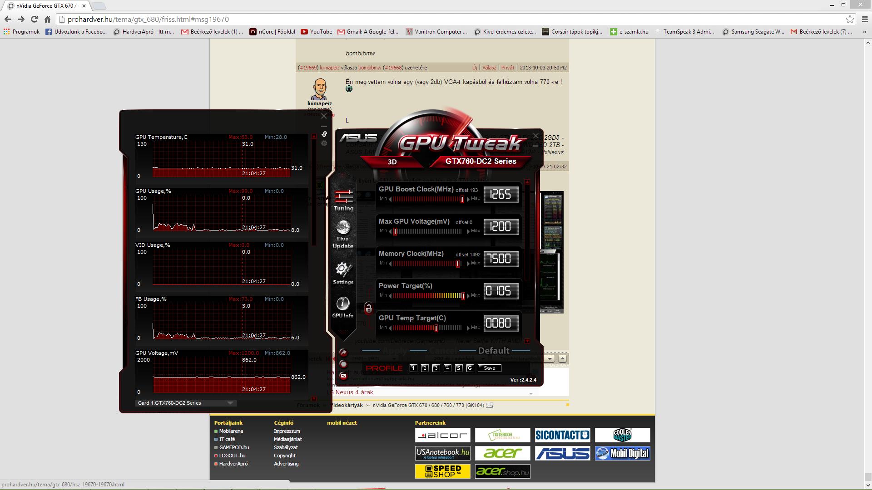
Task: Click the link icon in monitor panel
Action: pyautogui.click(x=324, y=134)
